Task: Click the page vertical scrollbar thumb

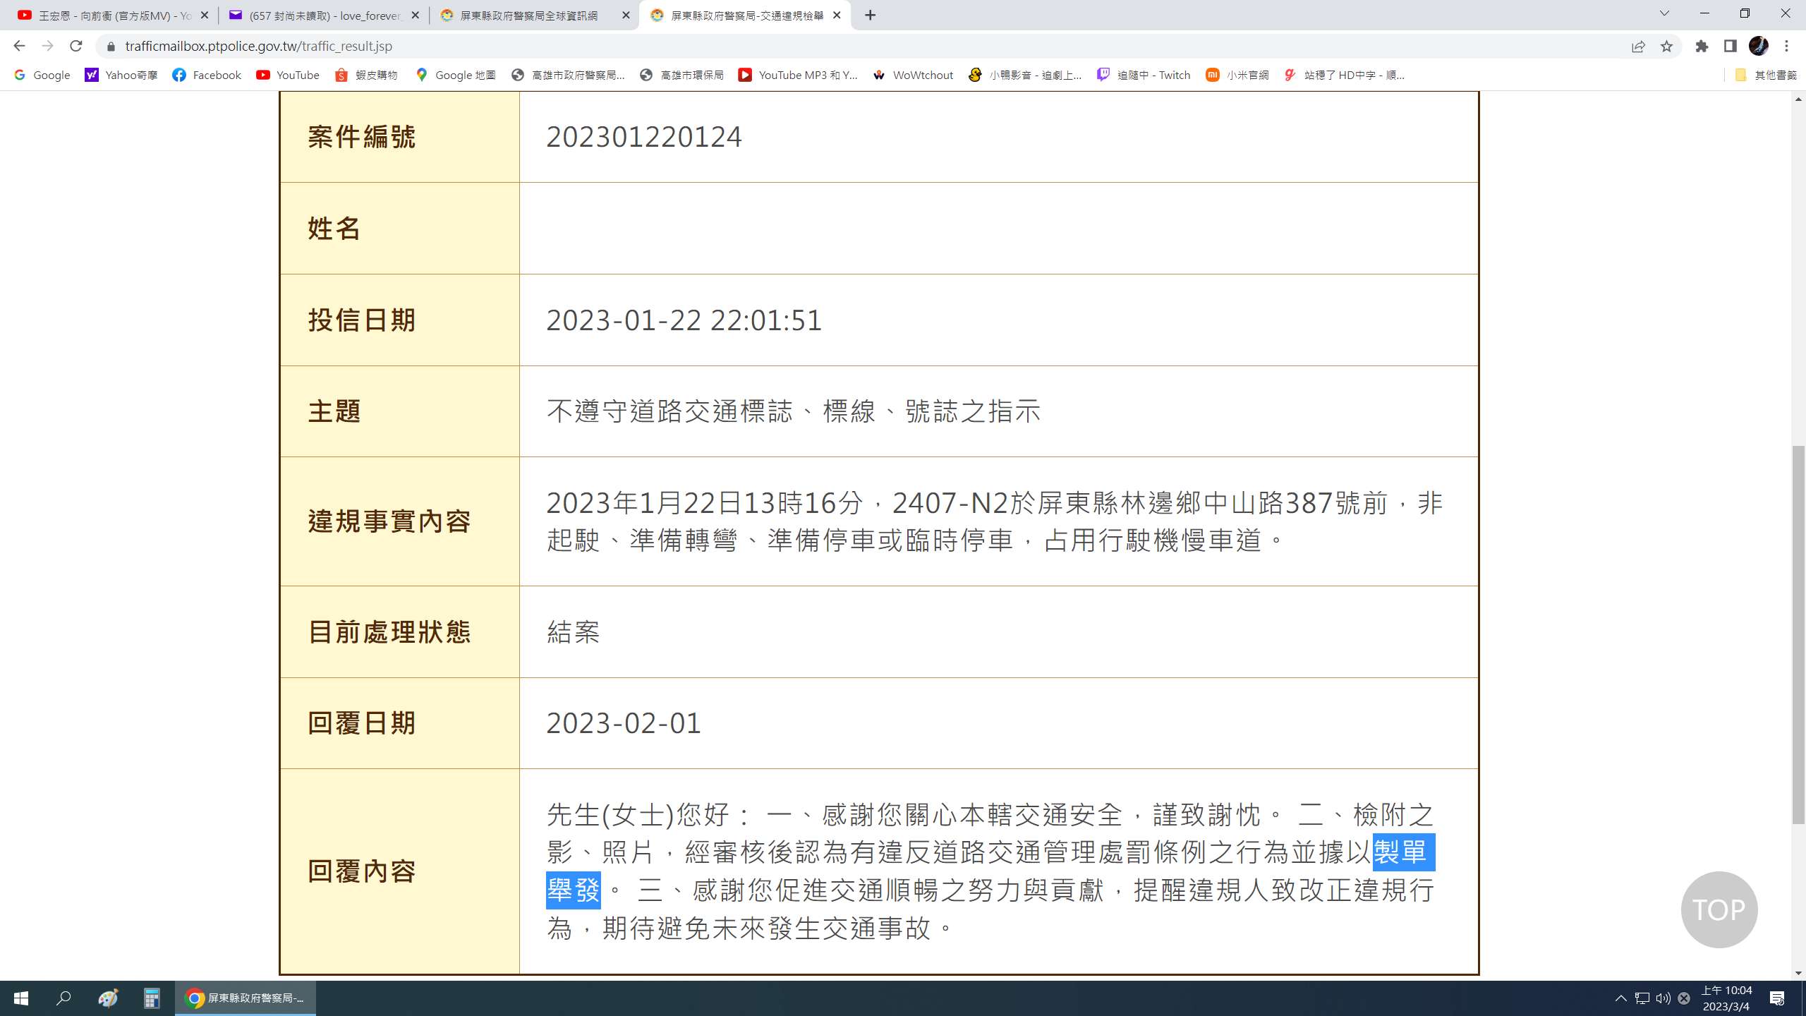Action: [x=1798, y=635]
